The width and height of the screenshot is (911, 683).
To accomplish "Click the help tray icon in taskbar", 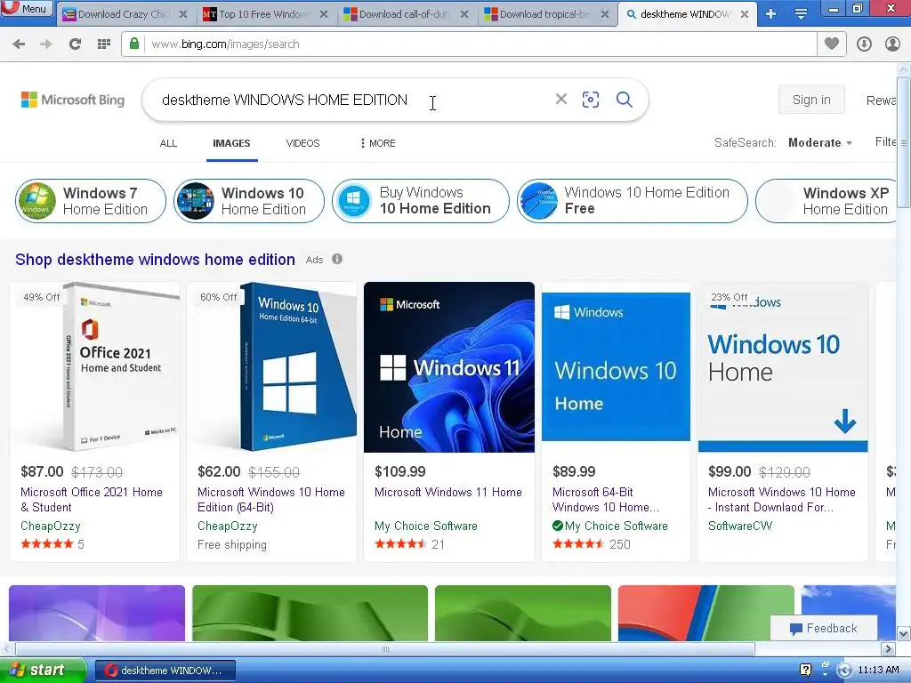I will [805, 670].
